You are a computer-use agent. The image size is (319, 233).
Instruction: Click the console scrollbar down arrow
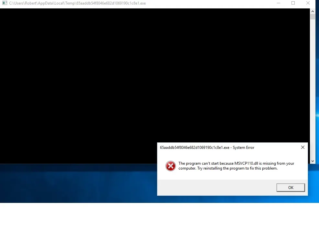click(x=313, y=161)
